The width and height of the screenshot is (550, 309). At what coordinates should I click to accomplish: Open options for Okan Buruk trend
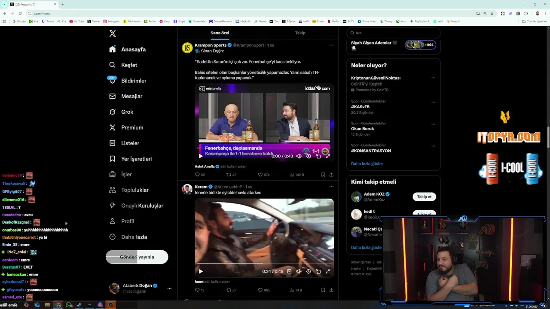pos(433,124)
